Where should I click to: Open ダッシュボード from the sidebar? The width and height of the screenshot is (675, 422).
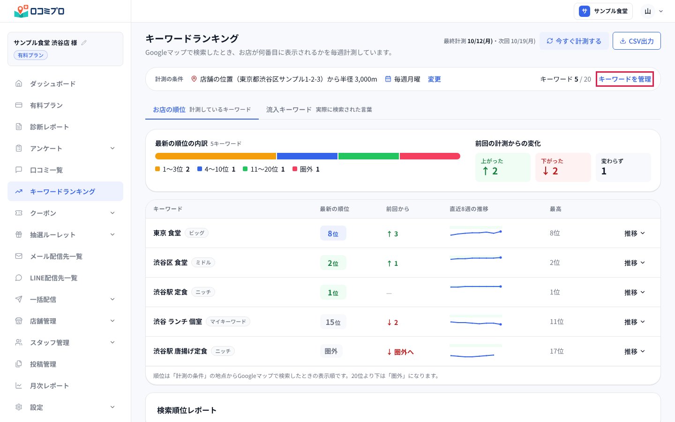(x=65, y=83)
